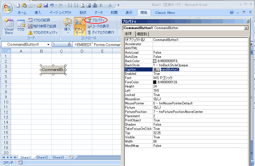Open the CommandButton1 object selector dropdown

pyautogui.click(x=246, y=28)
